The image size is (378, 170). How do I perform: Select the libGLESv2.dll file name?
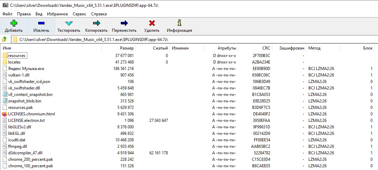pyautogui.click(x=20, y=127)
